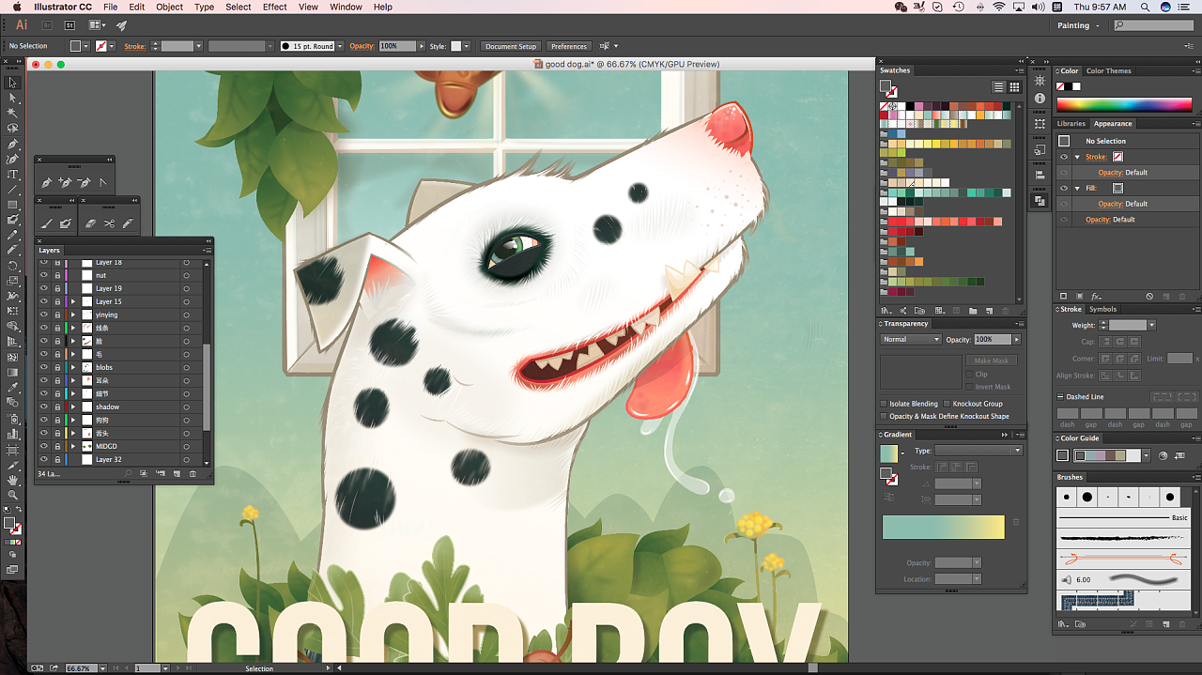Switch to the Color Themes tab
The image size is (1202, 675).
[1108, 71]
